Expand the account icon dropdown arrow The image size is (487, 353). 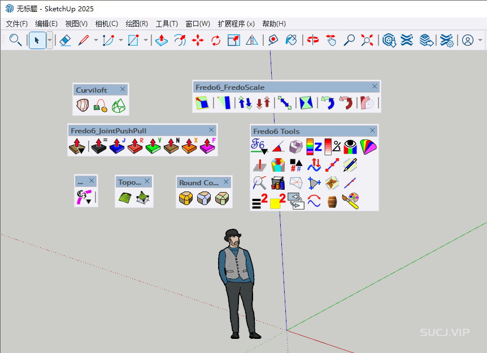tap(480, 40)
